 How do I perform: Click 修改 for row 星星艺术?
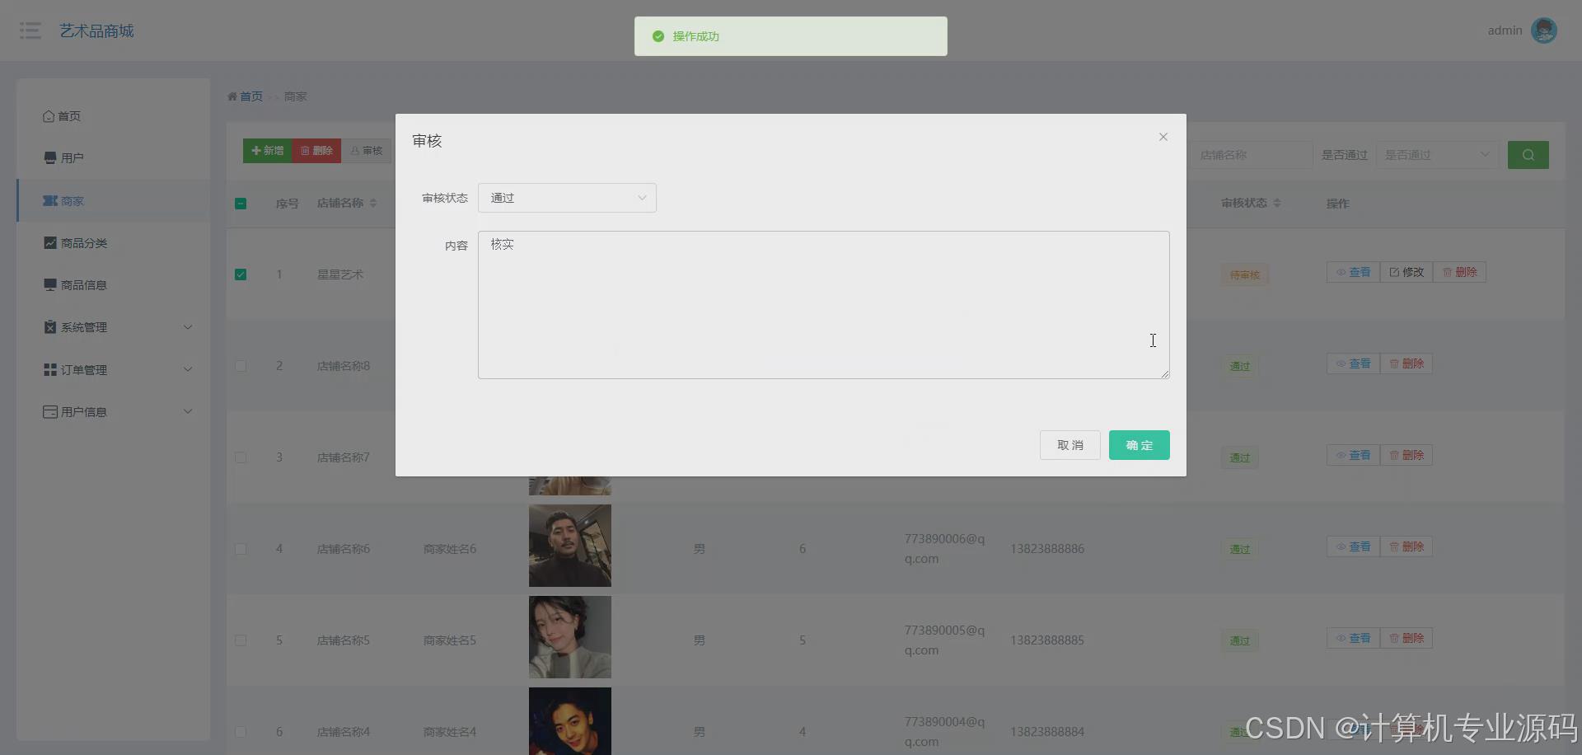[x=1406, y=272]
